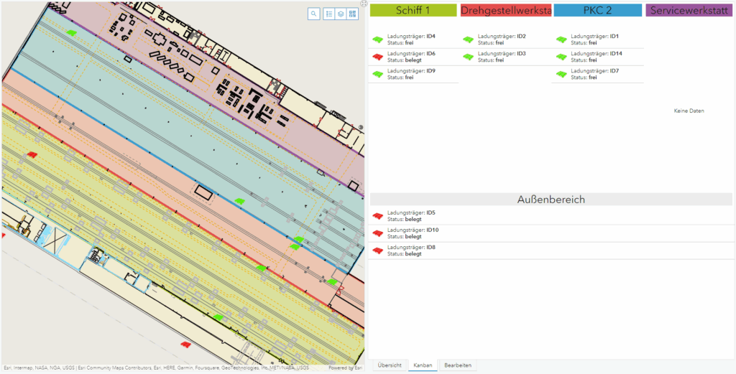Click red pallet marker in yellow map zone

tap(32, 154)
